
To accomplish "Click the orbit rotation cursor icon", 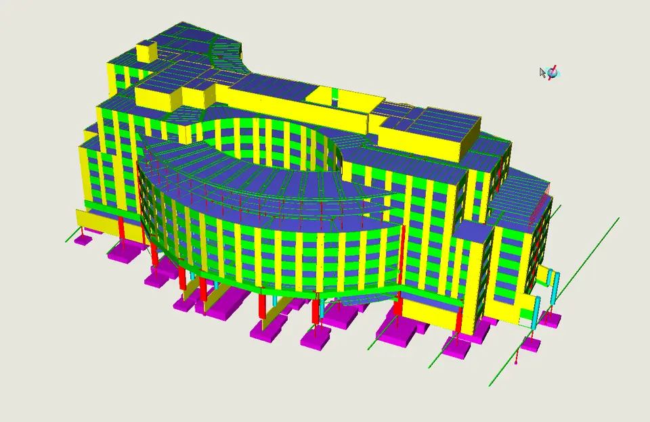I will tap(550, 73).
